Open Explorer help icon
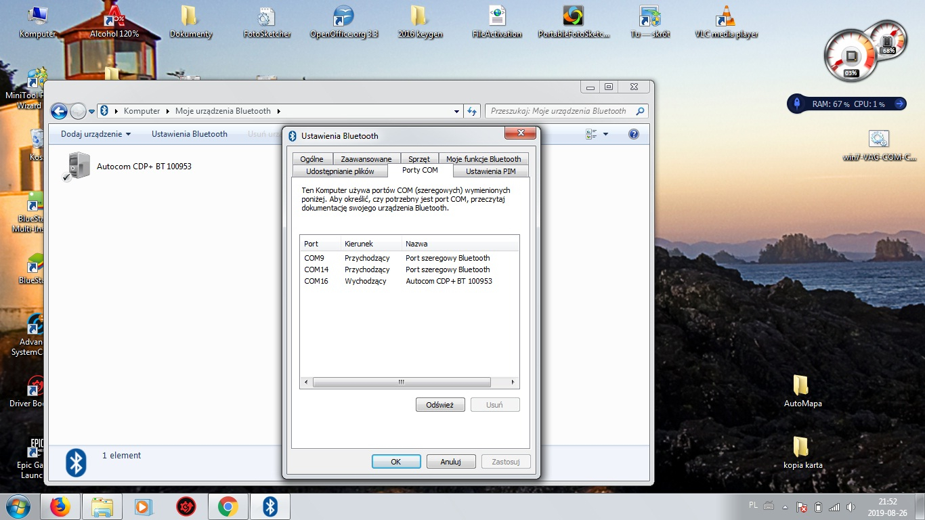The image size is (925, 520). 634,134
